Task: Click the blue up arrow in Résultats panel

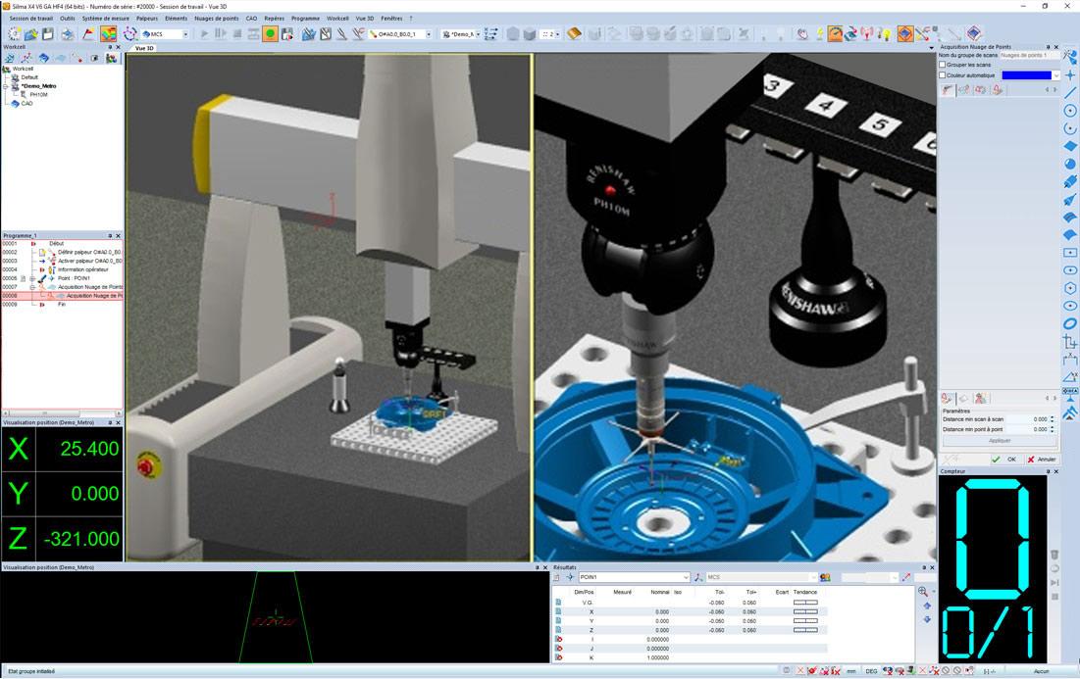Action: tap(927, 606)
